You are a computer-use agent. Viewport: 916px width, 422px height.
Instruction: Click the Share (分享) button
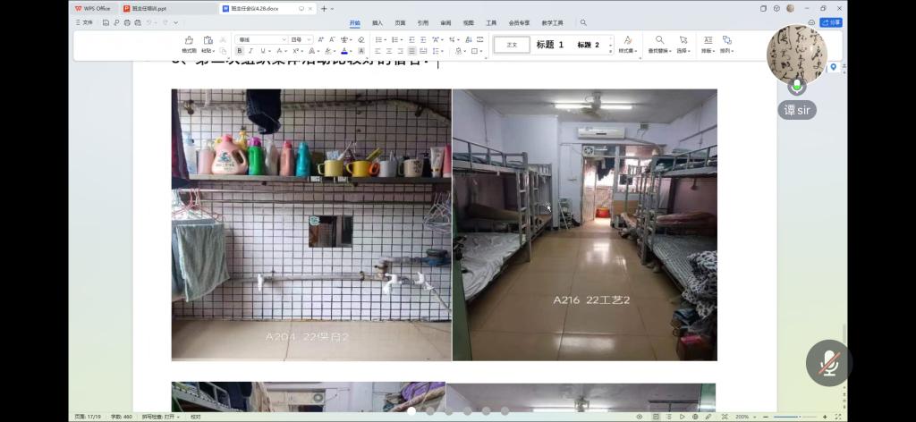831,22
